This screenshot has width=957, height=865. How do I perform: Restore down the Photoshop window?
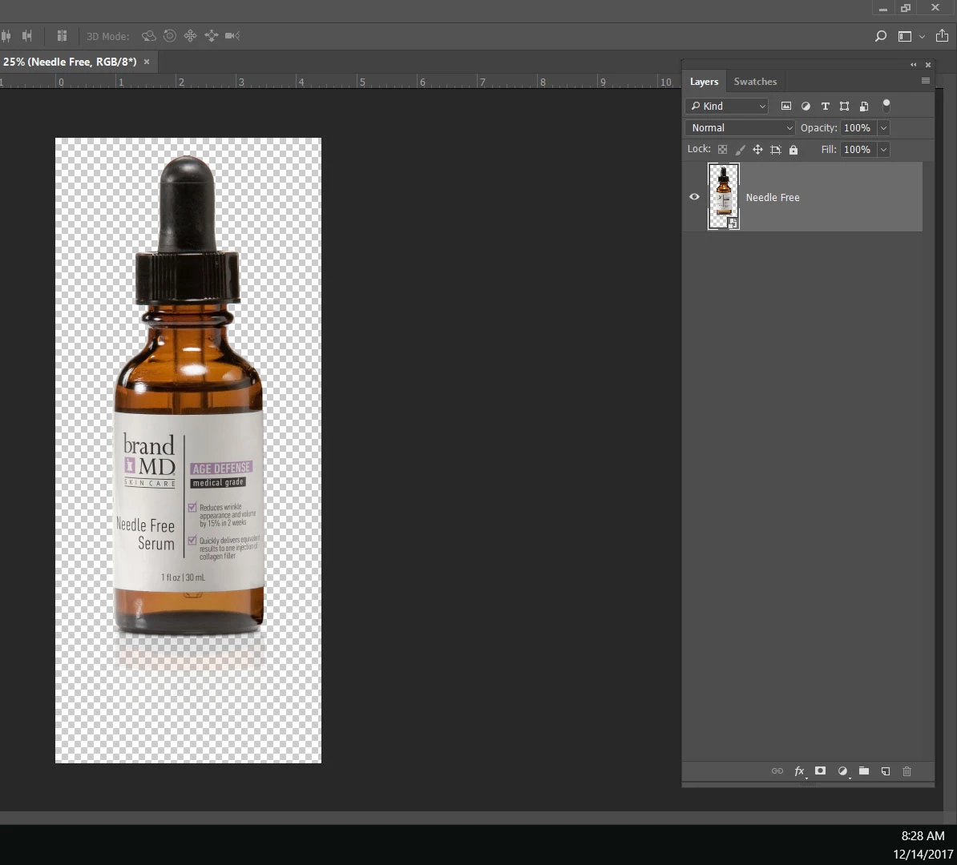[x=906, y=8]
